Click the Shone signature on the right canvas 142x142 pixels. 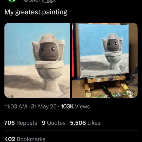point(87,76)
